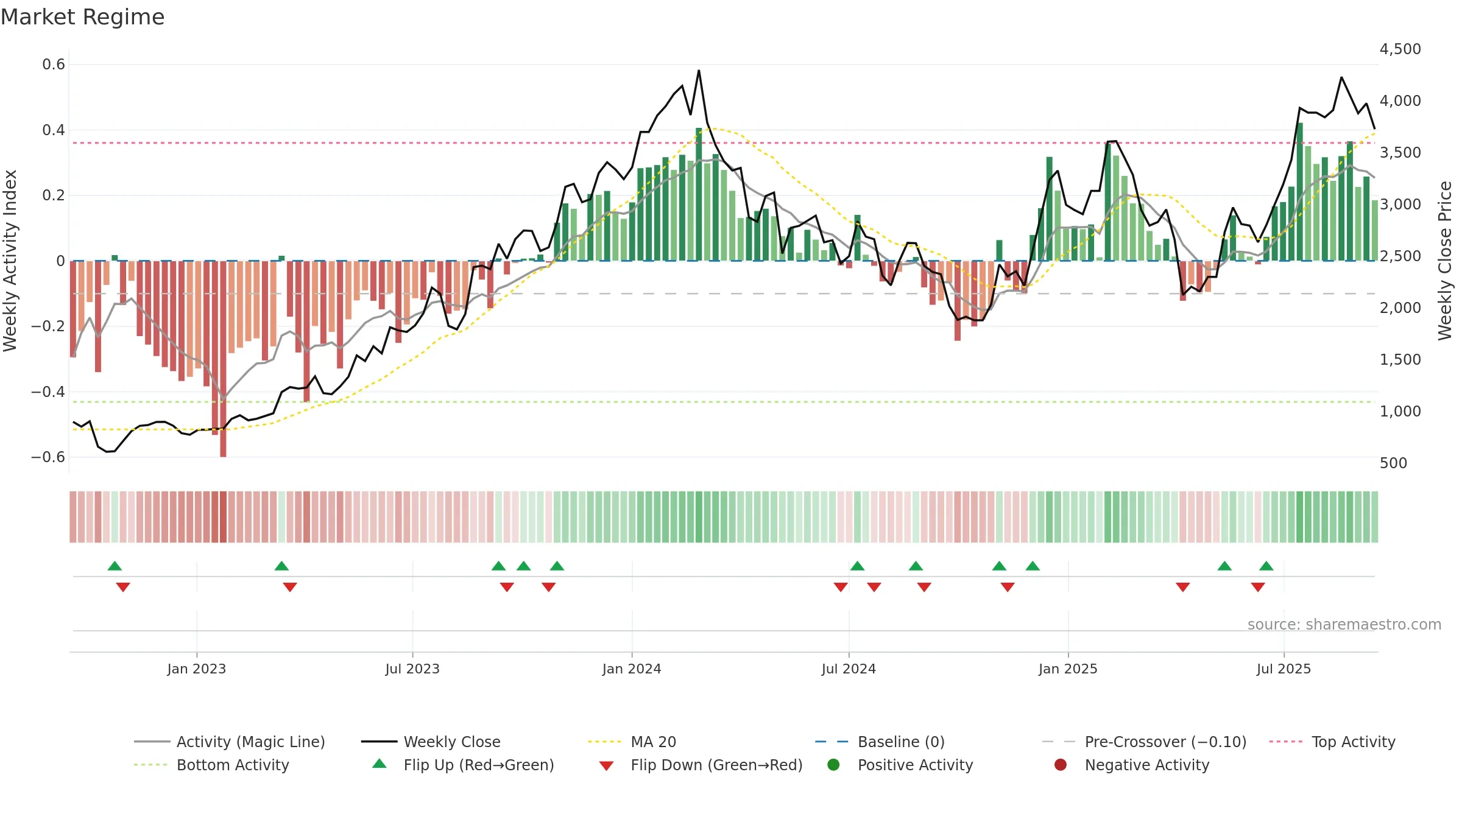The height and width of the screenshot is (822, 1462).
Task: Click the 1,000 right axis tick label
Action: 1400,411
